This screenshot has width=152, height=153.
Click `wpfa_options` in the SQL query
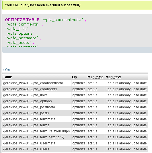pos(20,34)
